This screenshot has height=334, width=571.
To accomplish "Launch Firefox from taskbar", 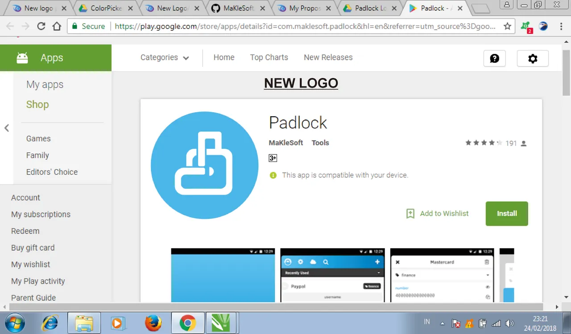I will pos(153,323).
